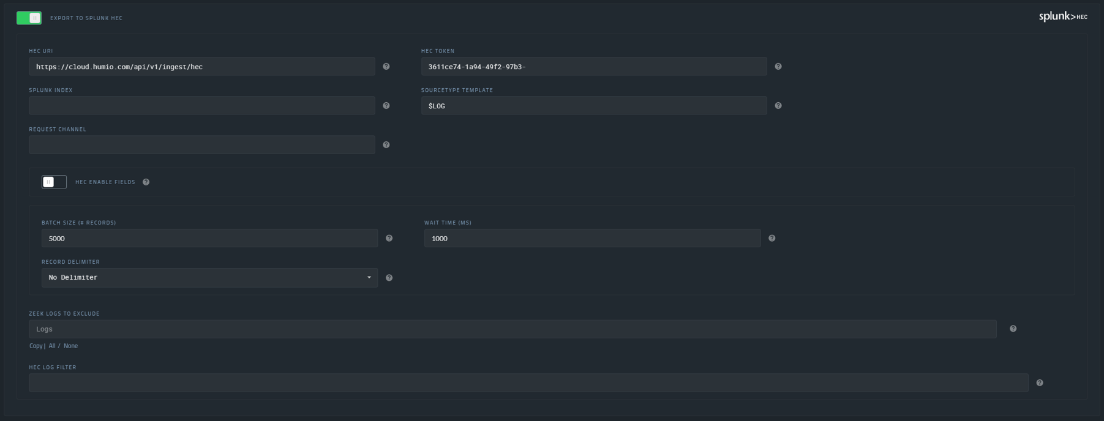Click the None link to deselect logs
Screen dimensions: 1104x421
71,346
